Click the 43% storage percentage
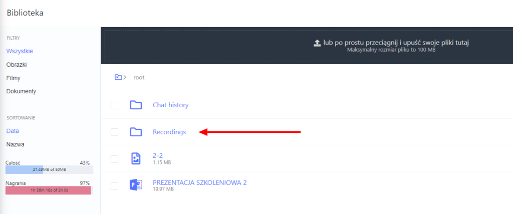The width and height of the screenshot is (513, 214). point(85,162)
